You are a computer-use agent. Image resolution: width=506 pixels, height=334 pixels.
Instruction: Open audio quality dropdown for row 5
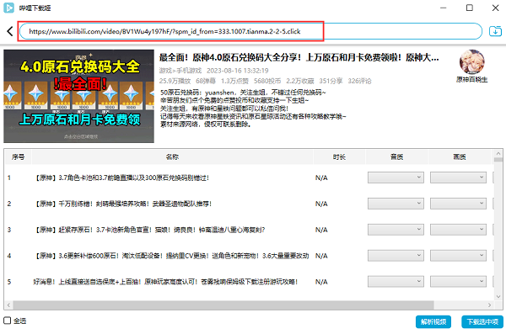(x=396, y=282)
